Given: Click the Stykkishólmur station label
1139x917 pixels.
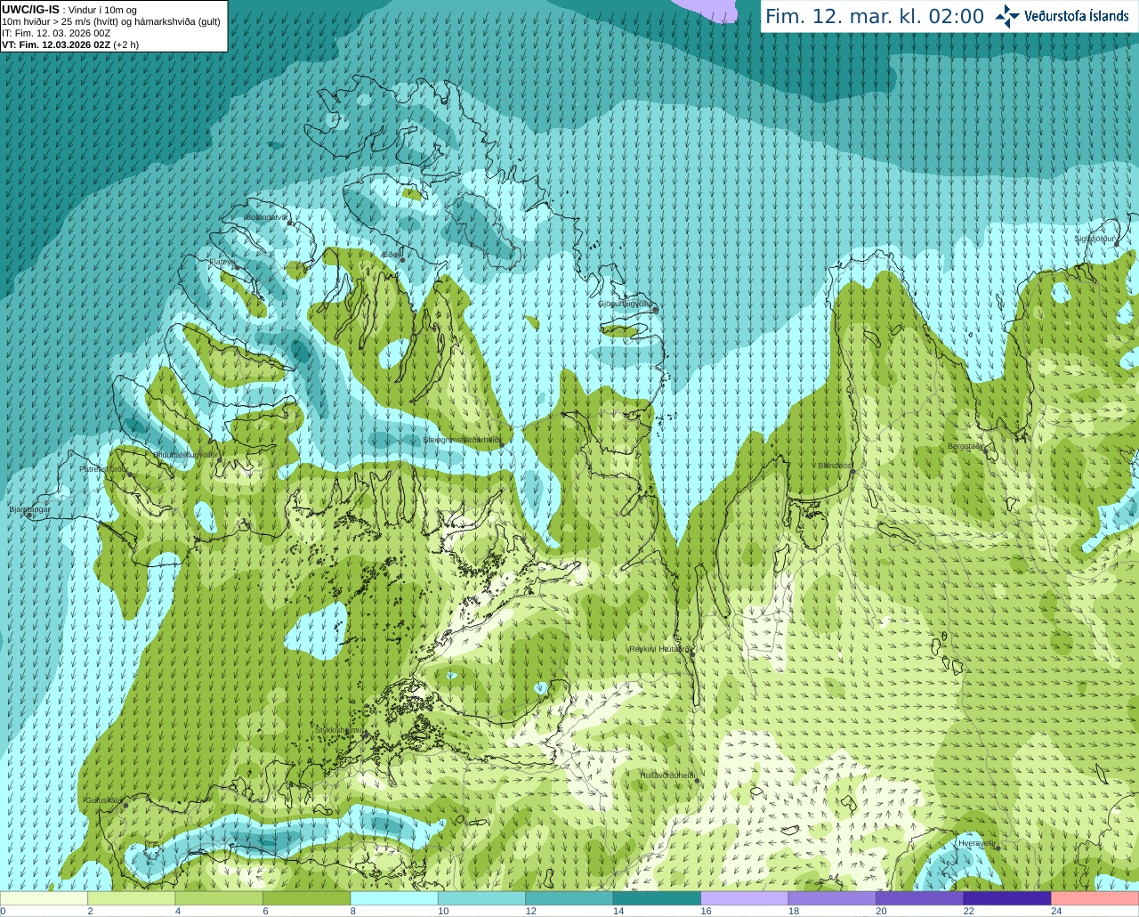Looking at the screenshot, I should [x=339, y=730].
